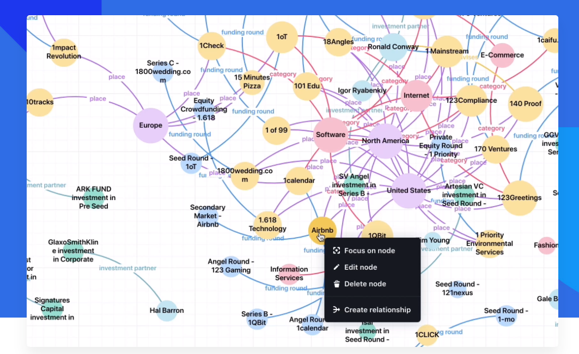Click the arrow icon beside Create relationship
This screenshot has width=579, height=354.
(337, 310)
